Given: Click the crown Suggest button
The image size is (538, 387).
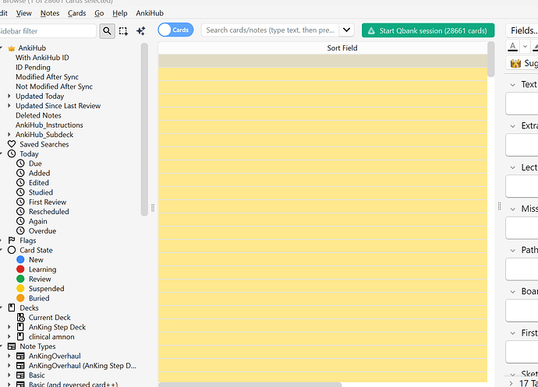Looking at the screenshot, I should pyautogui.click(x=522, y=63).
